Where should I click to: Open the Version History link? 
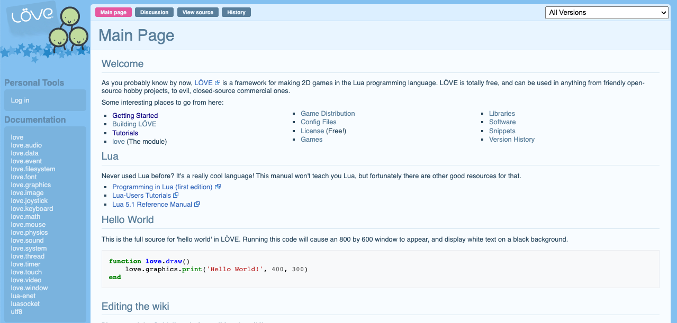511,140
